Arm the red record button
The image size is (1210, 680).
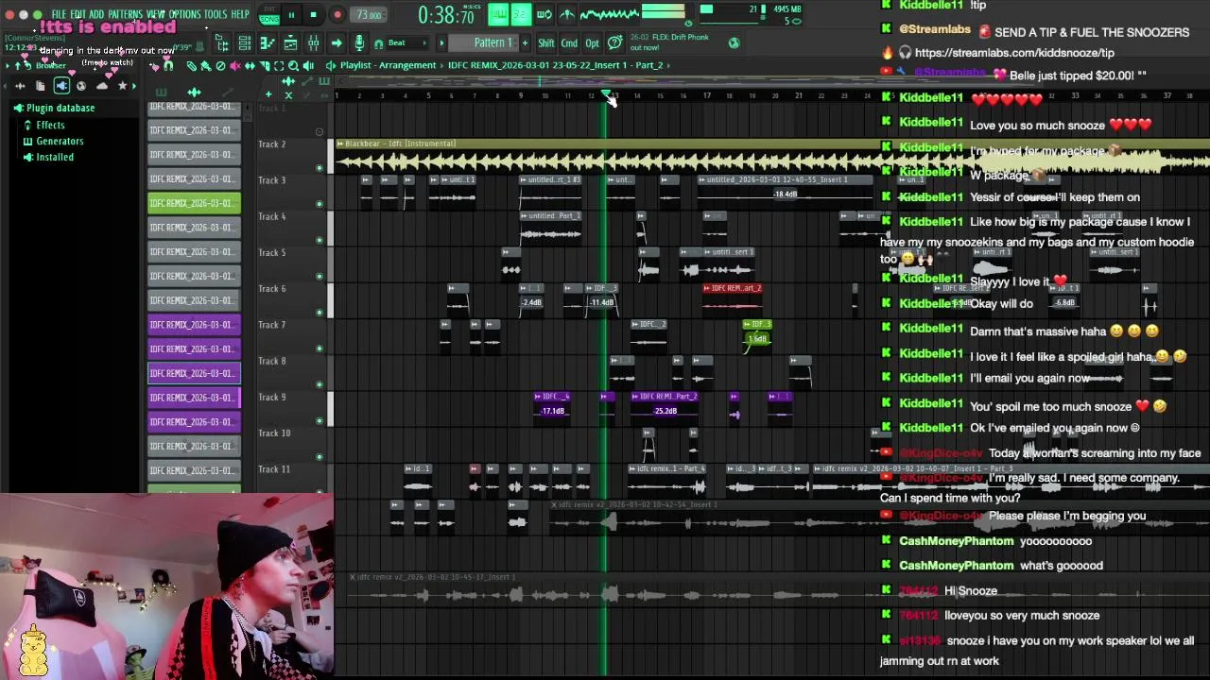[x=337, y=14]
